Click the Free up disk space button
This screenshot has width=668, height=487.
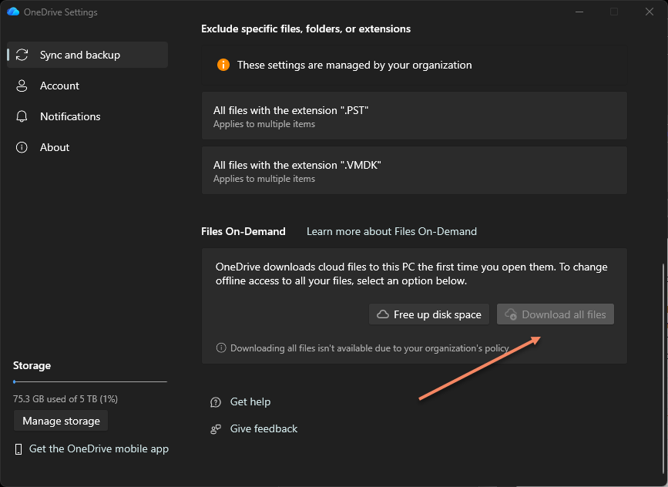tap(429, 314)
